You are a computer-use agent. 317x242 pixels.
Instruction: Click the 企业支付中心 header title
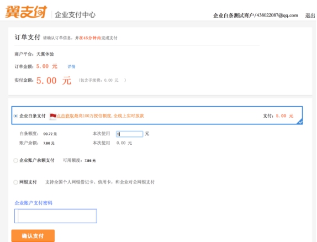[75, 14]
